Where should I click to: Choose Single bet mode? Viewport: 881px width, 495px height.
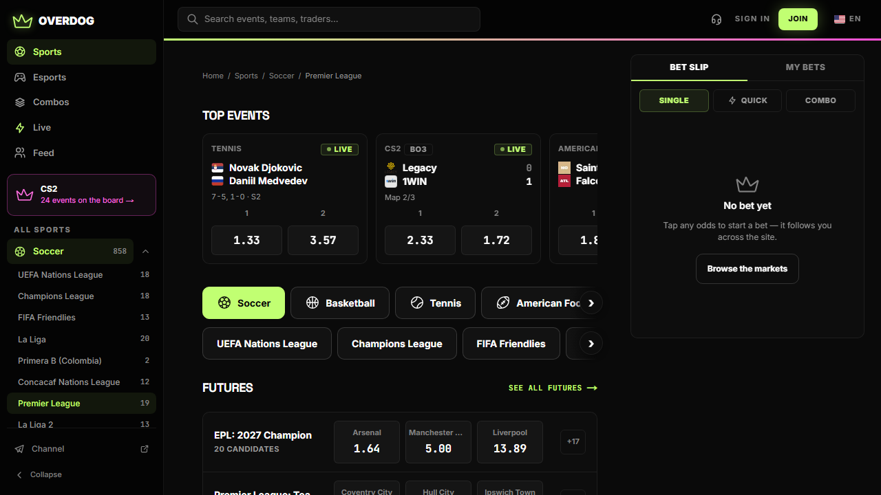tap(674, 100)
